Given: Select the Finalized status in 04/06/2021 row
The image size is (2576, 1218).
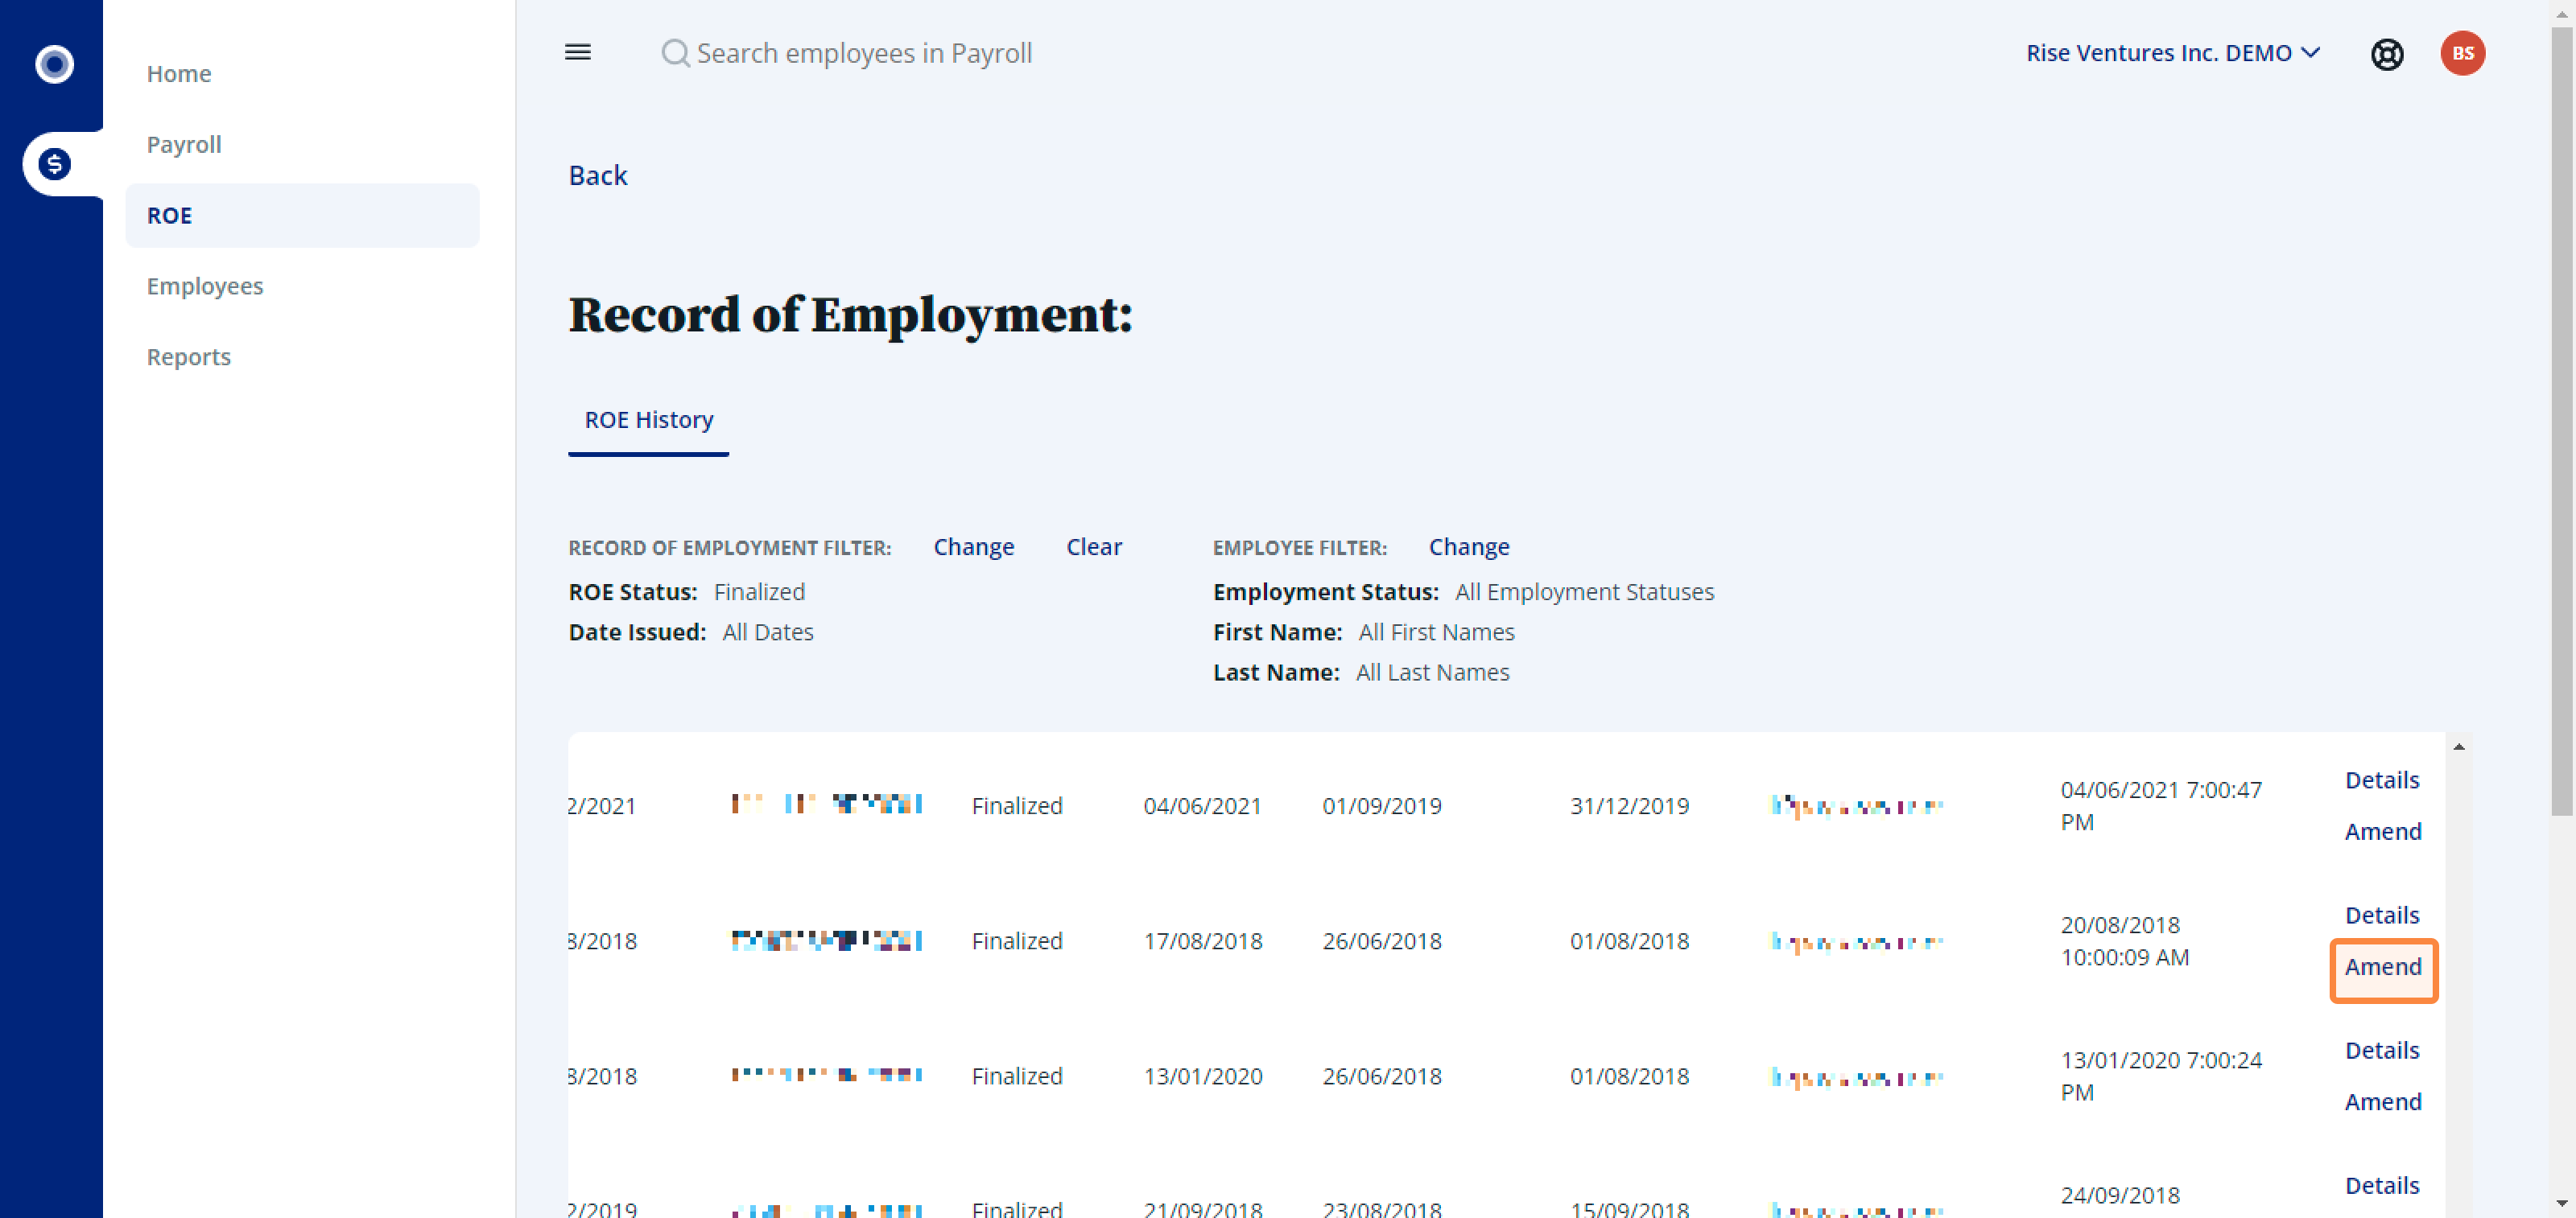Looking at the screenshot, I should point(1017,806).
